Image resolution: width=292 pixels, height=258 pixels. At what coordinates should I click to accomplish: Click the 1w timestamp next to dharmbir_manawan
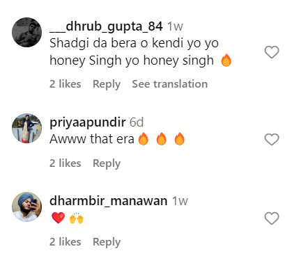point(180,201)
